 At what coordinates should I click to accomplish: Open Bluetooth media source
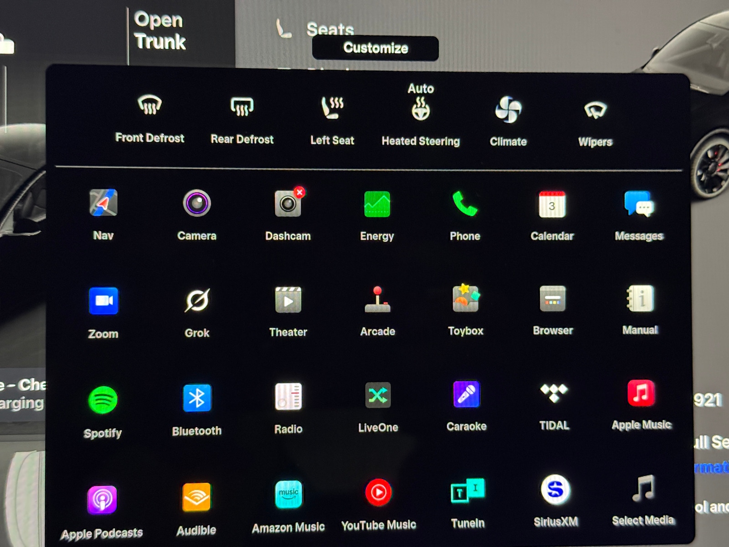pyautogui.click(x=197, y=398)
